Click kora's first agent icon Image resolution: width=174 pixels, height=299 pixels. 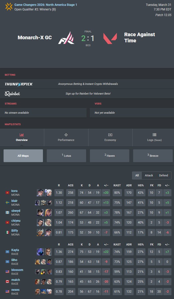coord(40,193)
